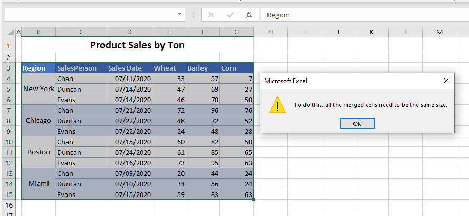The image size is (469, 216).
Task: Select column C header
Action: point(81,32)
